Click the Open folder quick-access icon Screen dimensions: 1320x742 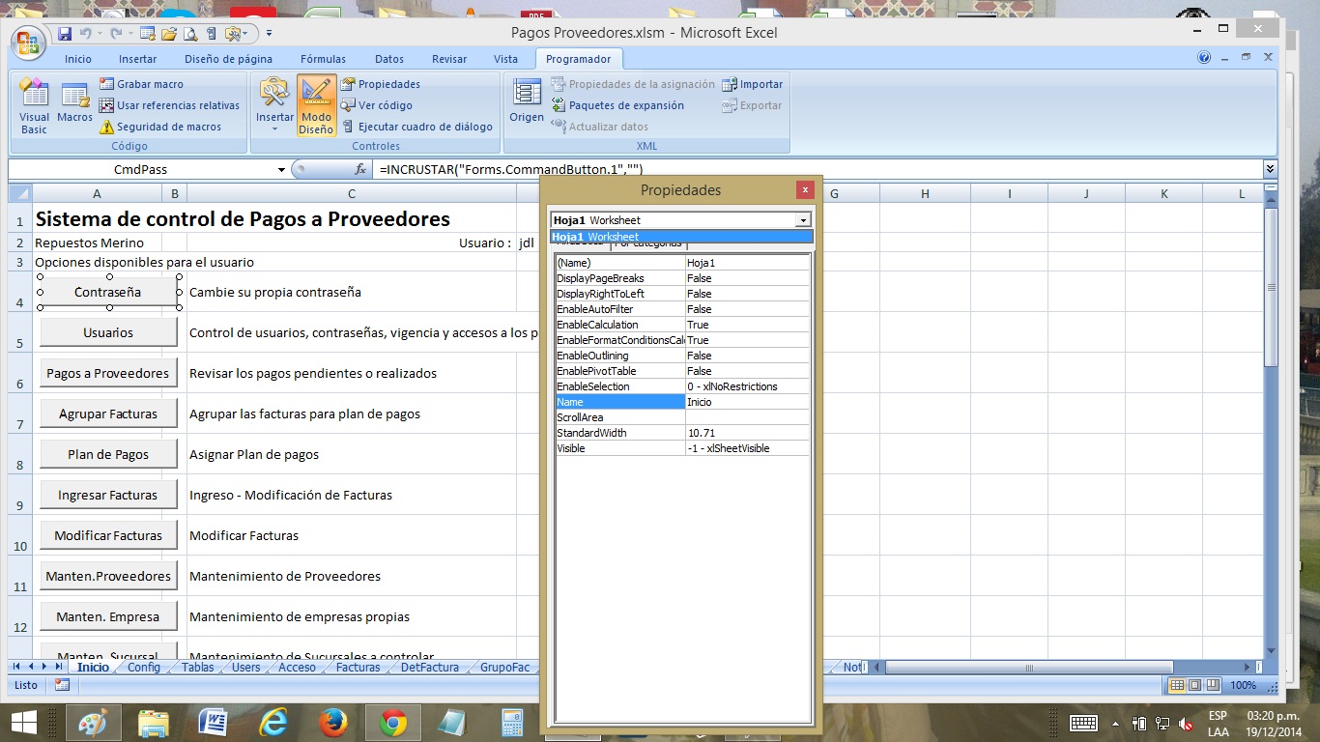pyautogui.click(x=169, y=34)
